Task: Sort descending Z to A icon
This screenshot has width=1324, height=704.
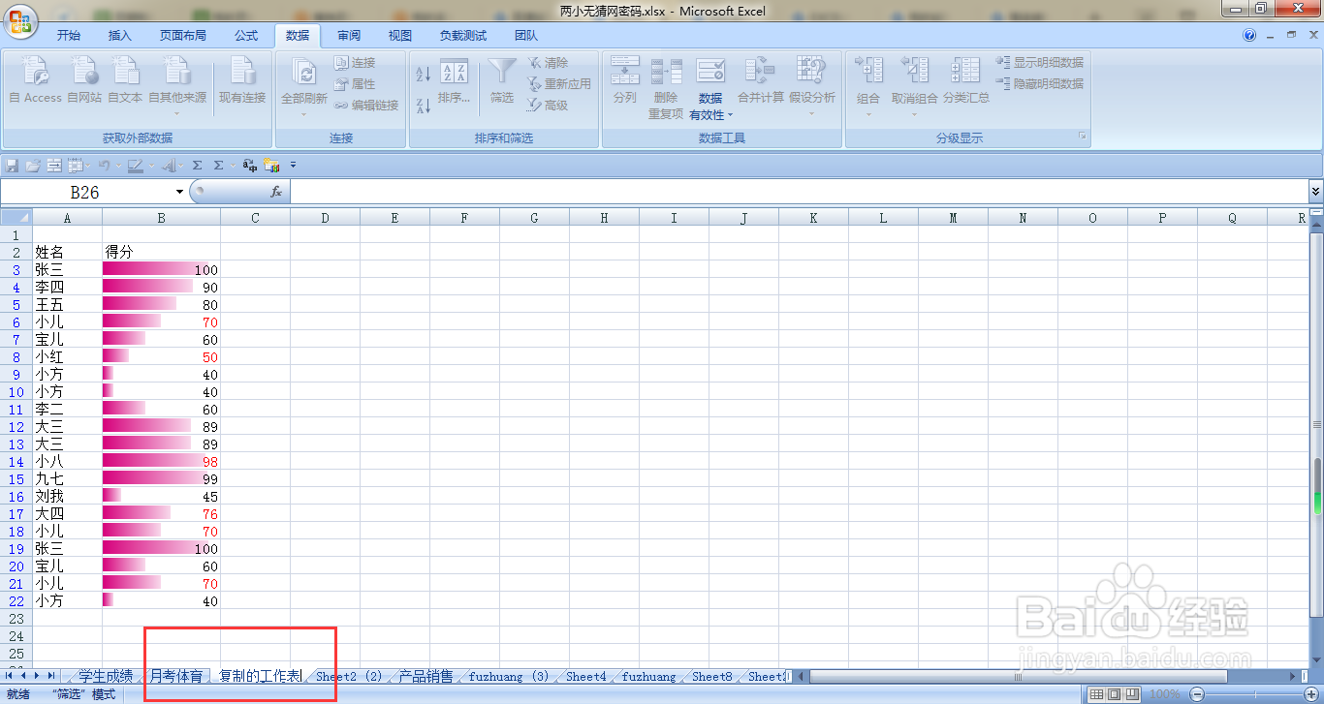Action: 423,106
